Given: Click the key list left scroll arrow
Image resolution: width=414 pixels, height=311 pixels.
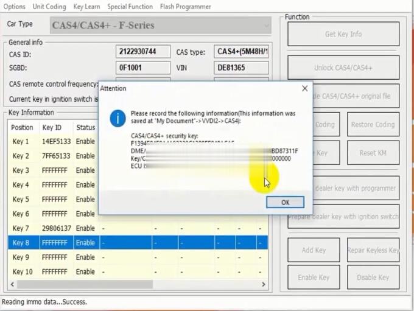Looking at the screenshot, I should click(x=12, y=284).
